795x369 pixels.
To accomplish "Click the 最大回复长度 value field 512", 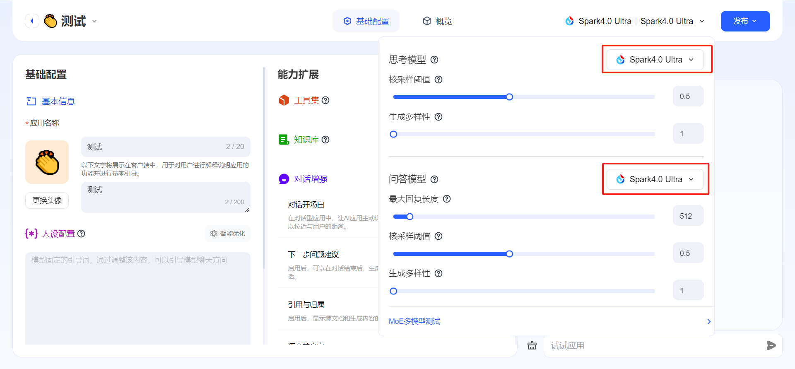I will (x=688, y=216).
